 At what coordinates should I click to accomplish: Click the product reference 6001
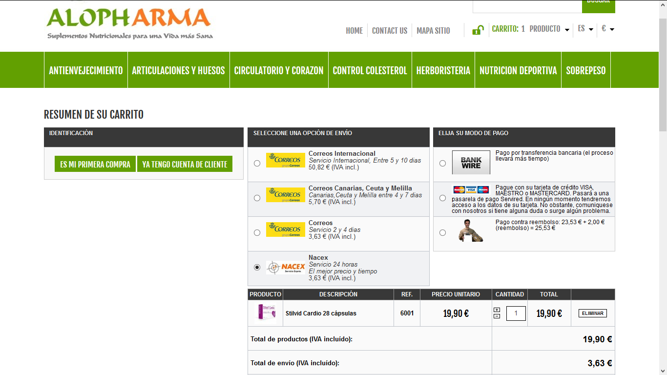point(407,313)
